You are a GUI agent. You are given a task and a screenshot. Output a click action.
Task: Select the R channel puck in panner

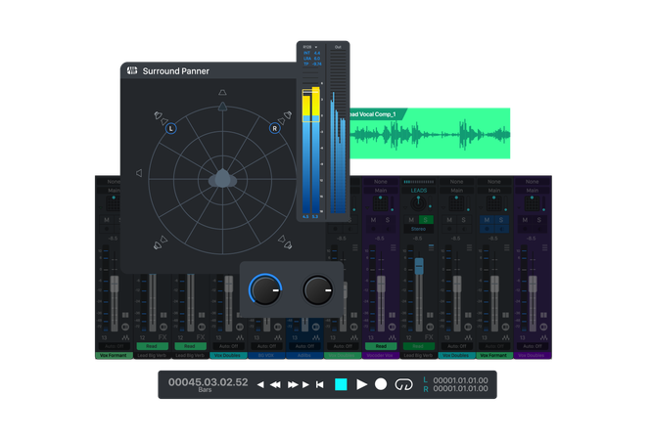click(x=274, y=128)
